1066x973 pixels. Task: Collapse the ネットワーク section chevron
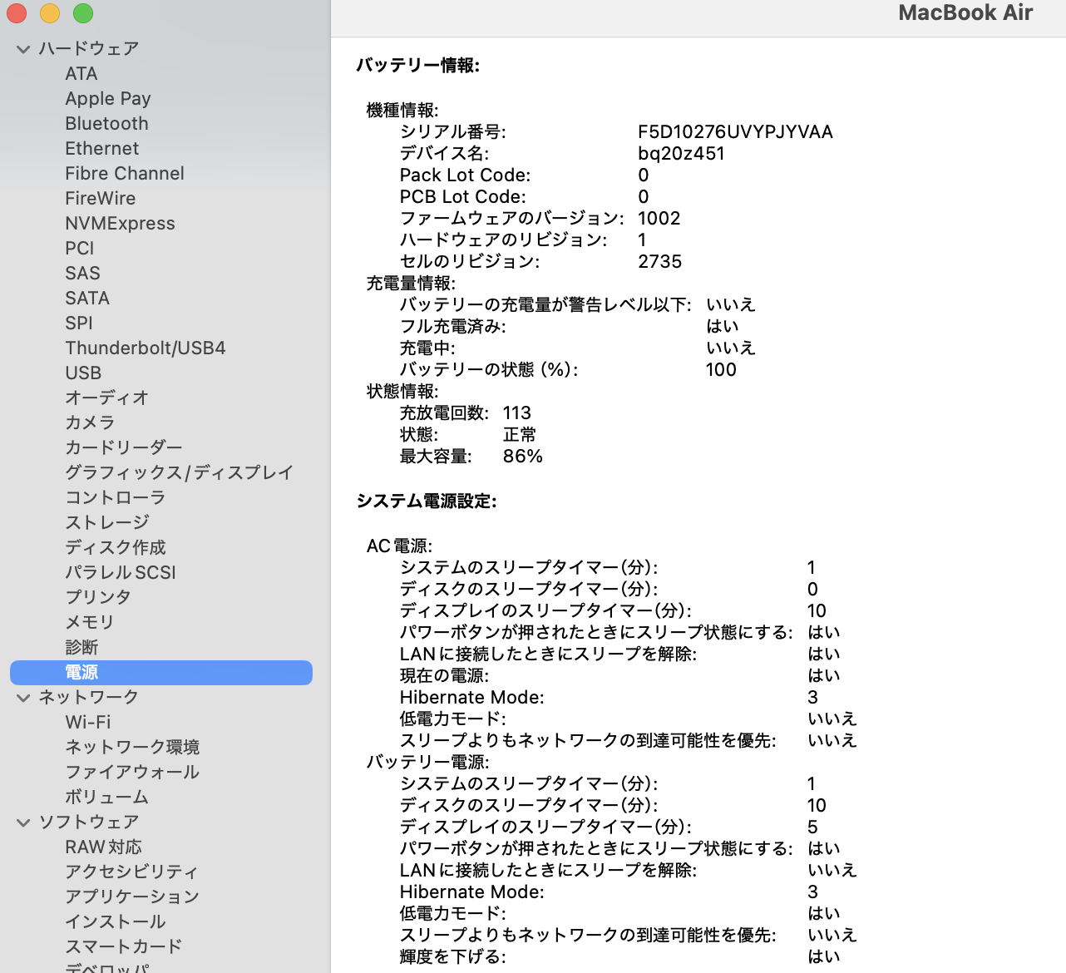click(23, 698)
